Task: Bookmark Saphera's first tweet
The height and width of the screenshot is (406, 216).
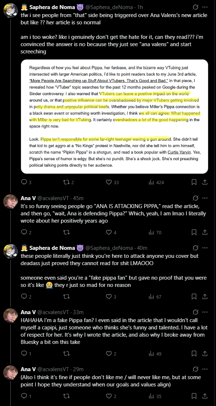Action: pos(194,182)
